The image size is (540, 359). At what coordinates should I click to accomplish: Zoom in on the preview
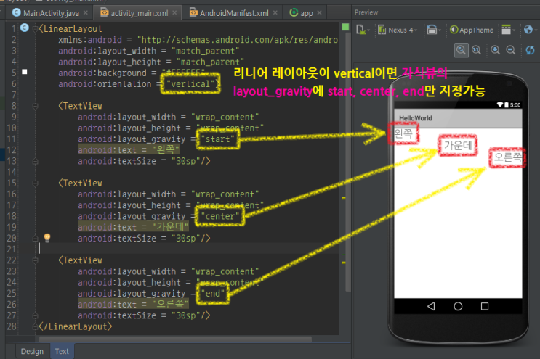[495, 50]
